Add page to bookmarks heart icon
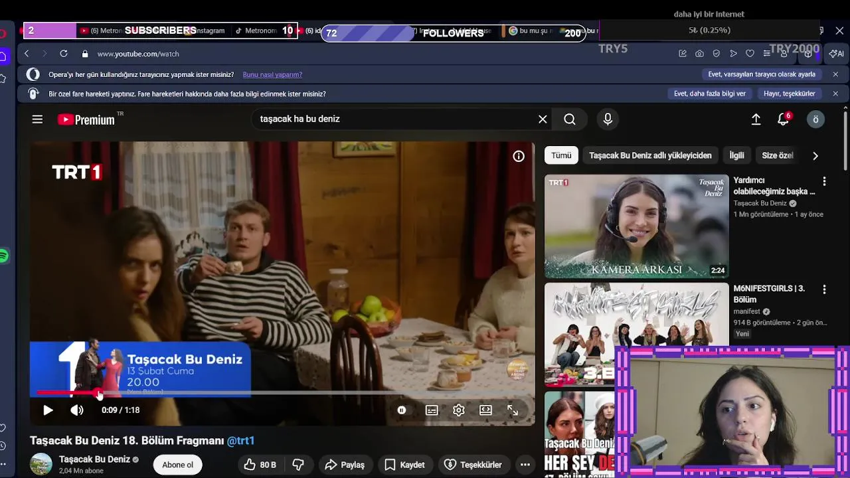Screen dimensions: 850x478 tap(750, 54)
